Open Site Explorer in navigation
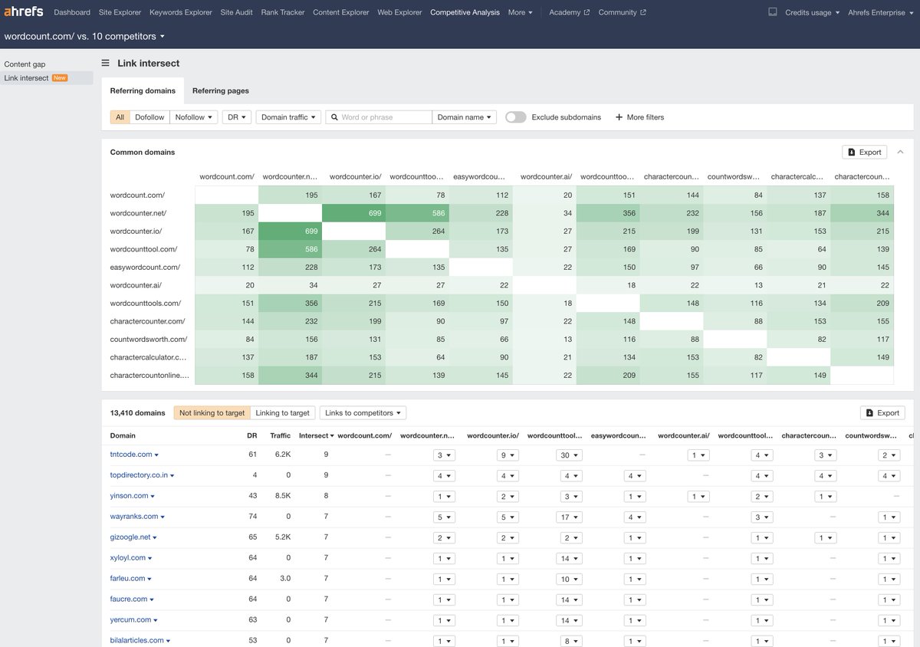 (120, 12)
